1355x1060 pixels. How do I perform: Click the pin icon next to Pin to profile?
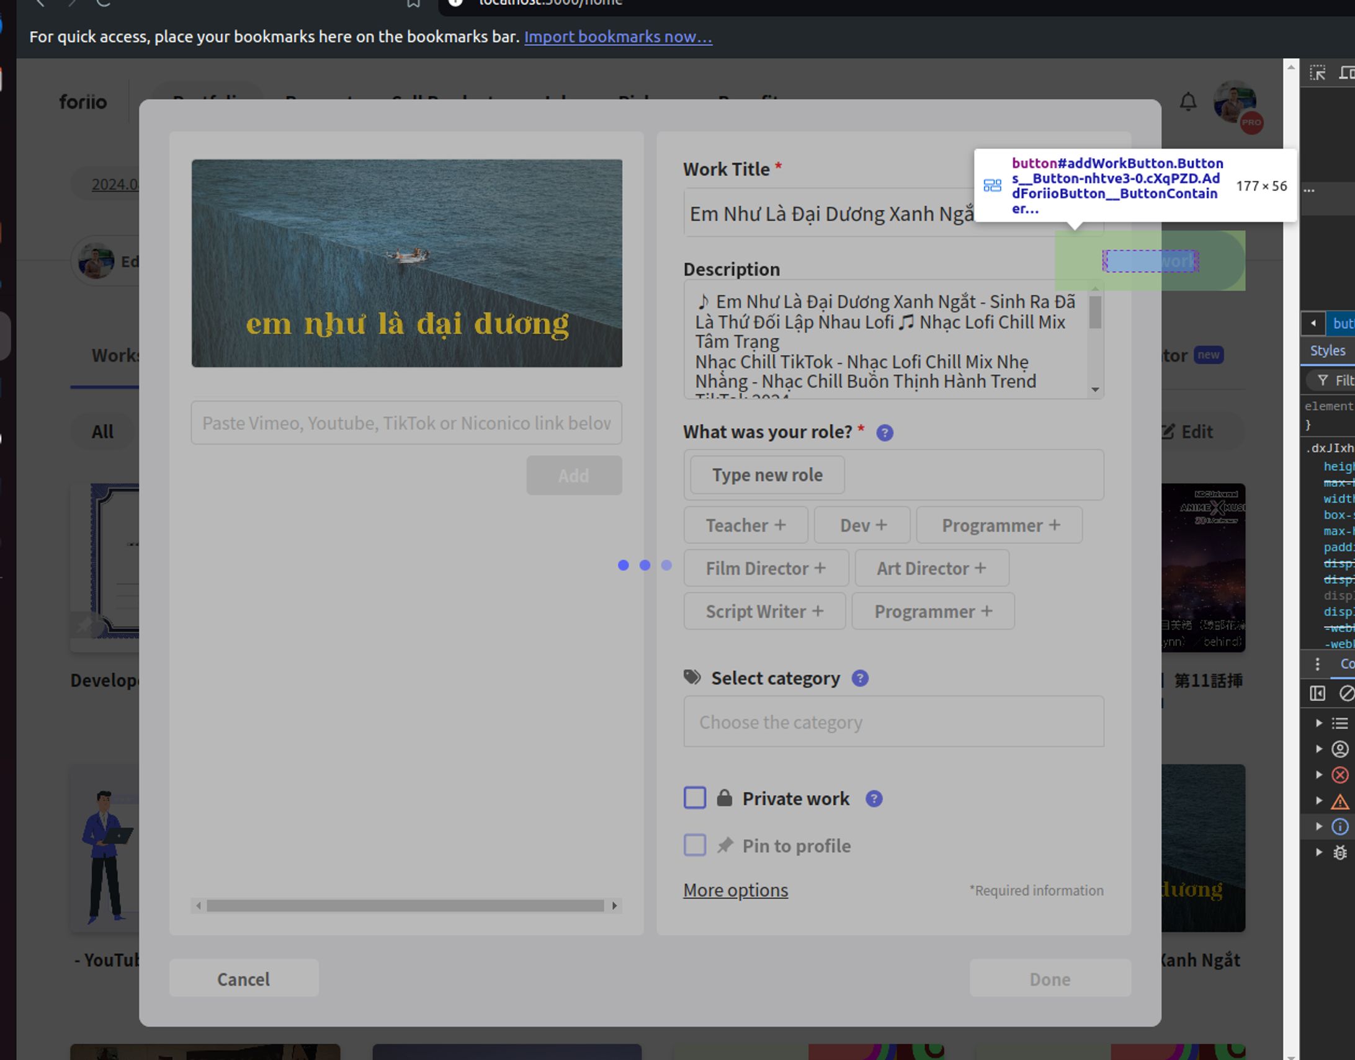(725, 845)
